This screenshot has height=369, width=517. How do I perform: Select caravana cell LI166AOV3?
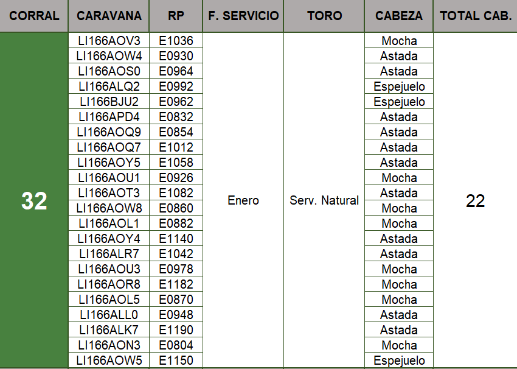(x=109, y=41)
